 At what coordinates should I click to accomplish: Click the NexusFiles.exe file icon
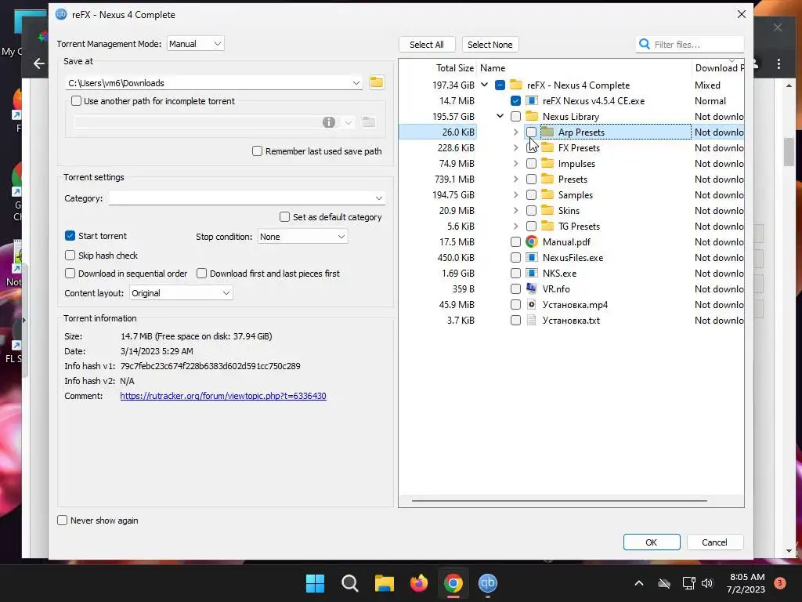tap(532, 257)
